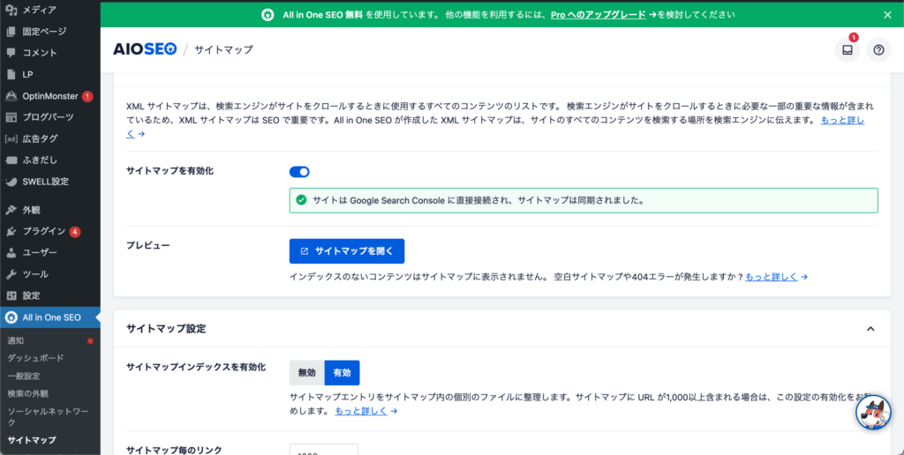Click the gear icon in green banner
904x455 pixels.
(267, 15)
